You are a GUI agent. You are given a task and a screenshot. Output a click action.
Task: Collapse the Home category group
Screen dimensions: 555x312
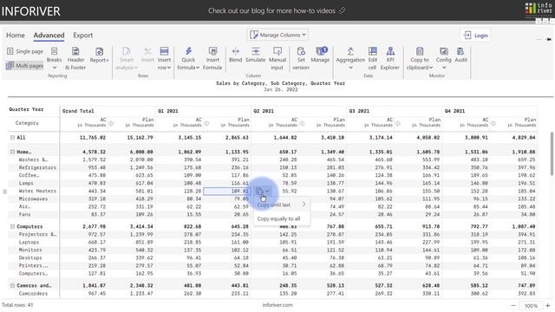pyautogui.click(x=12, y=152)
